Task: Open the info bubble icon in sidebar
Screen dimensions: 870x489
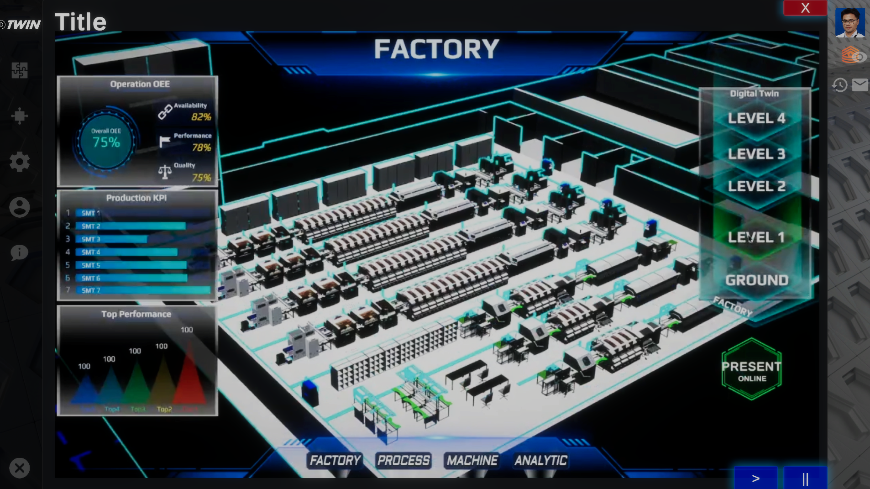Action: [20, 252]
